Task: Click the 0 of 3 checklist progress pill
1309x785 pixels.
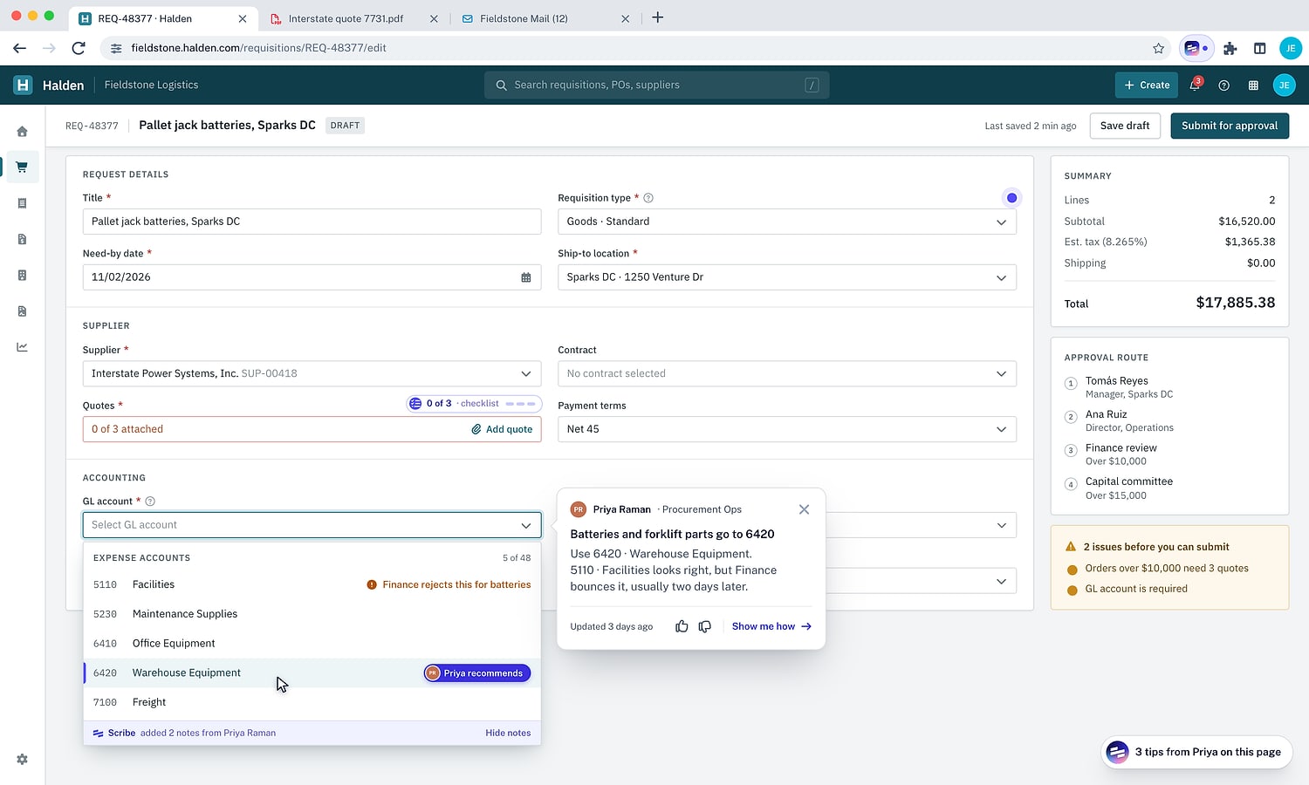Action: pos(474,404)
